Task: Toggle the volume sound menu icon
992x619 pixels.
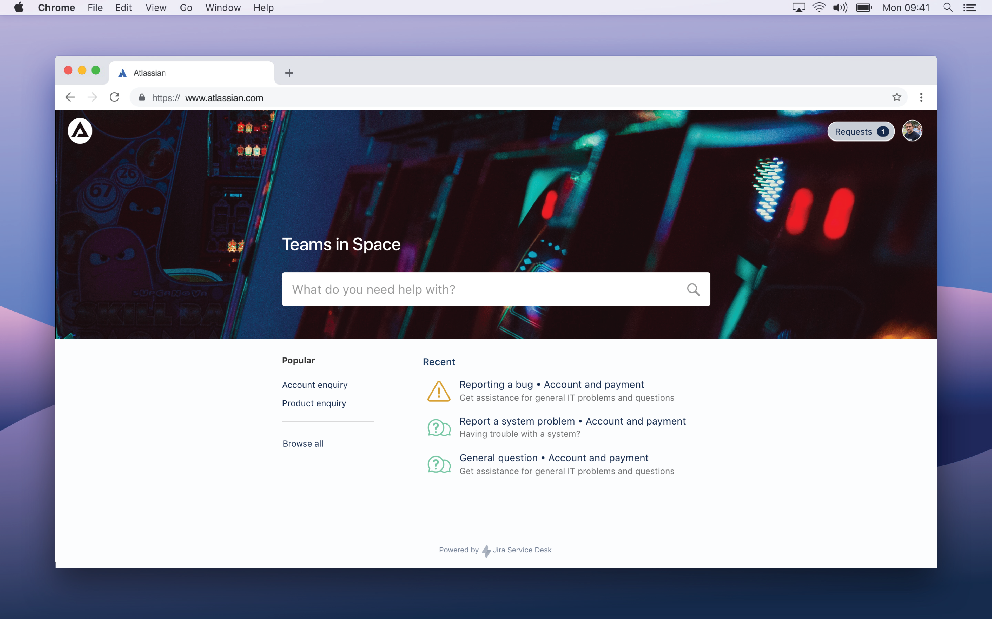Action: tap(839, 8)
